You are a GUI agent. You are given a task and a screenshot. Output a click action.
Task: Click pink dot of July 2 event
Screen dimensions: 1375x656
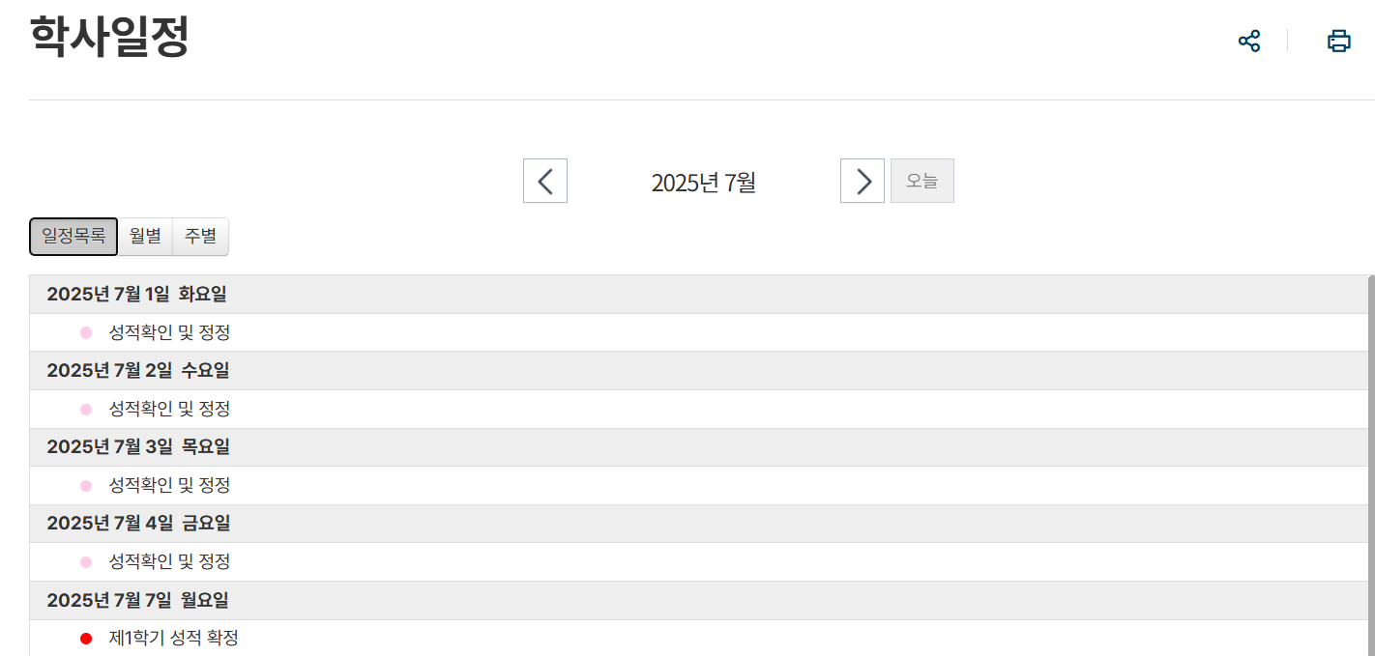tap(86, 410)
